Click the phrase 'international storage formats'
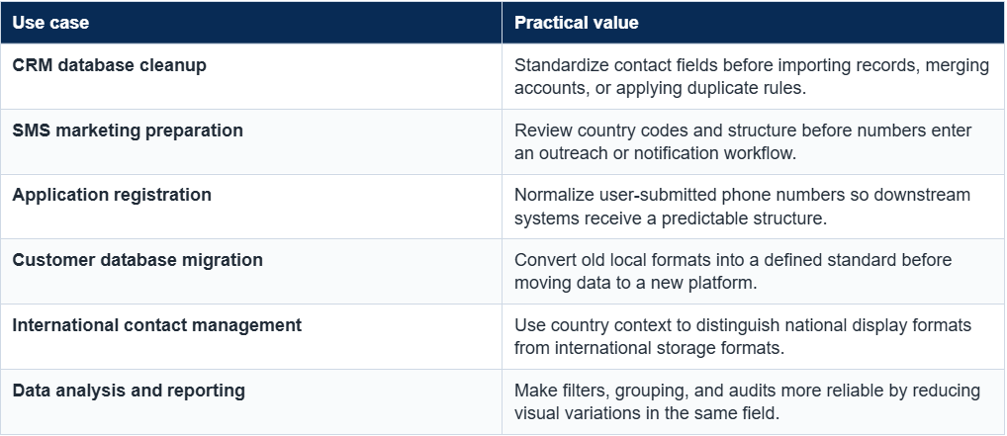This screenshot has width=1007, height=436. pos(667,348)
